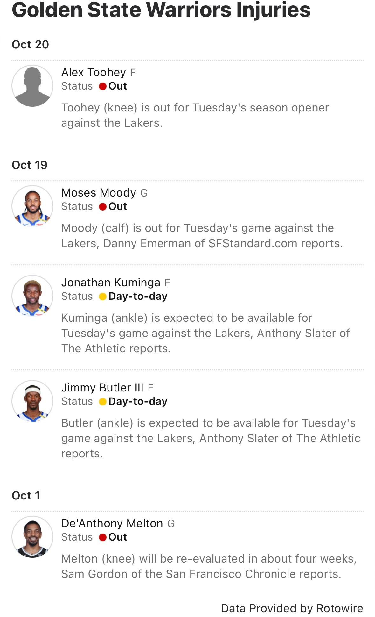The image size is (375, 617).
Task: Open Alex Toohey player name
Action: pyautogui.click(x=94, y=72)
